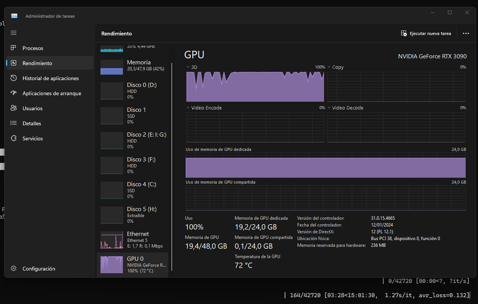Screen dimensions: 478x304
Task: Click the Uso 100% value
Action: click(x=194, y=227)
